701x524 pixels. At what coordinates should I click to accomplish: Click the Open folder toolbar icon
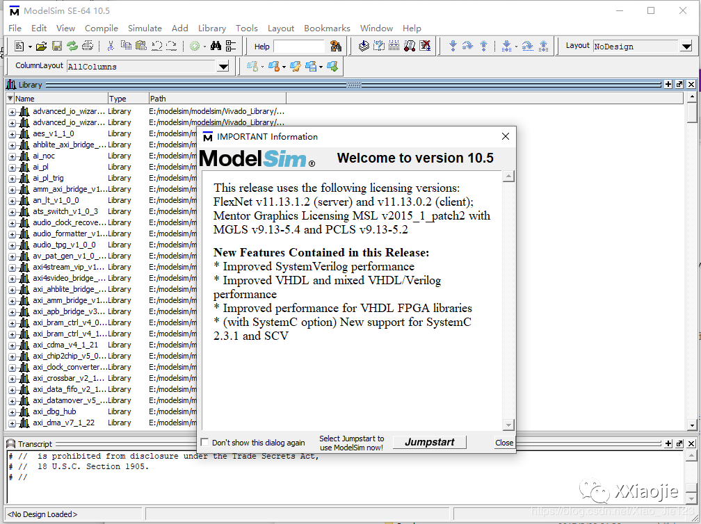point(42,46)
